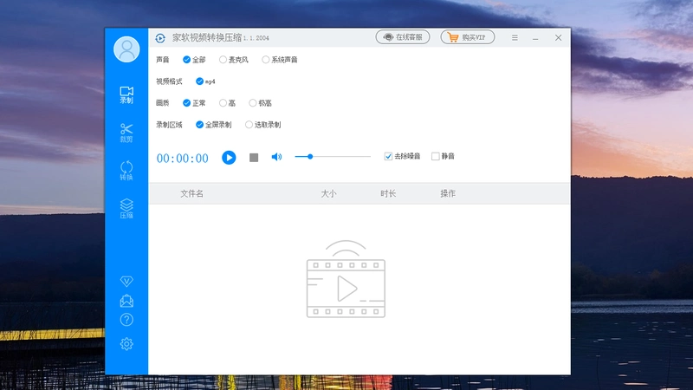The width and height of the screenshot is (693, 390).
Task: Mute using the speaker volume icon
Action: (276, 157)
